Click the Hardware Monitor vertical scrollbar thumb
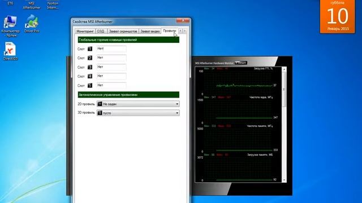 point(284,89)
